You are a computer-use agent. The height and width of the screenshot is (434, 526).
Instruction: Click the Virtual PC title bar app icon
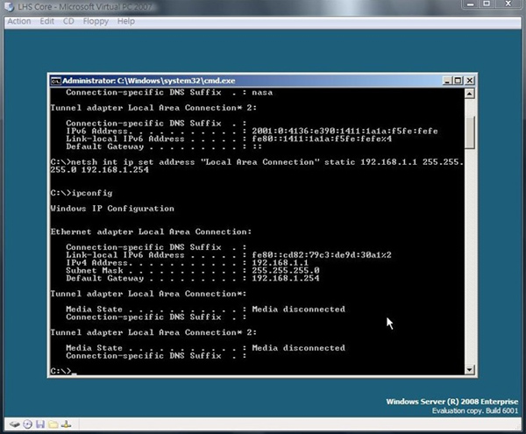pyautogui.click(x=8, y=7)
